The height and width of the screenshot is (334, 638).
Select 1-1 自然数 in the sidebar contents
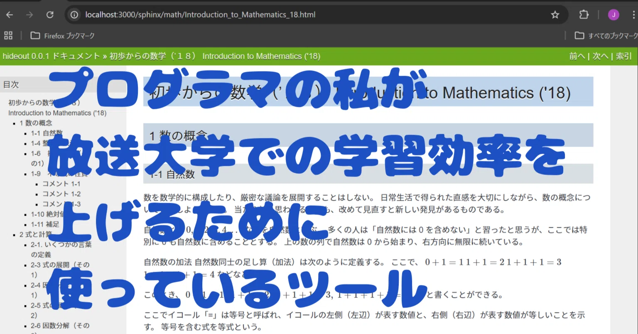point(47,133)
